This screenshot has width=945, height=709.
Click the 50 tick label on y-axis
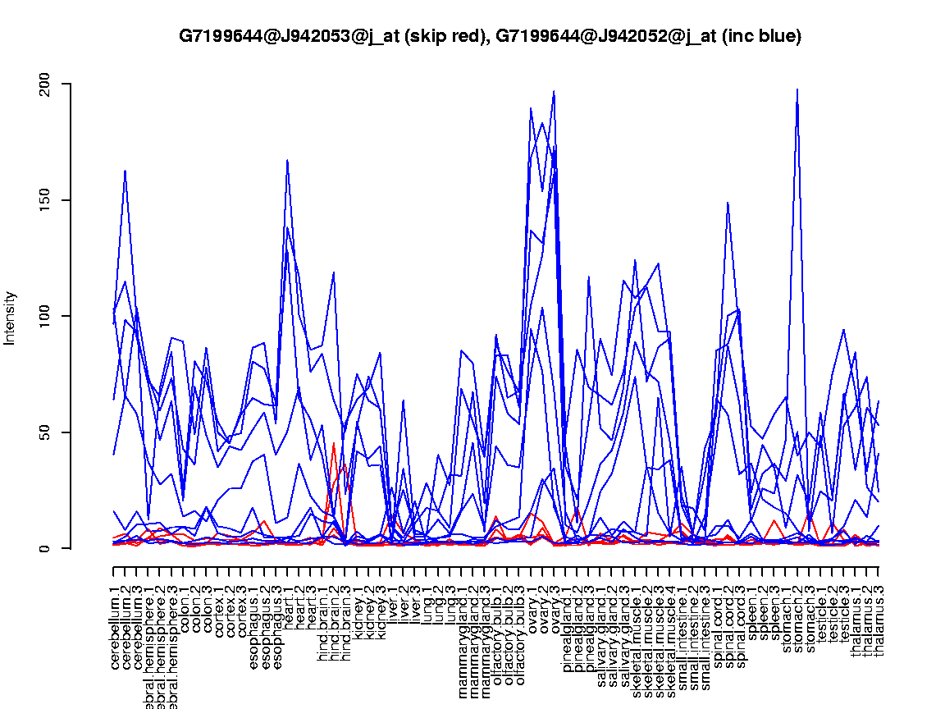coord(45,432)
